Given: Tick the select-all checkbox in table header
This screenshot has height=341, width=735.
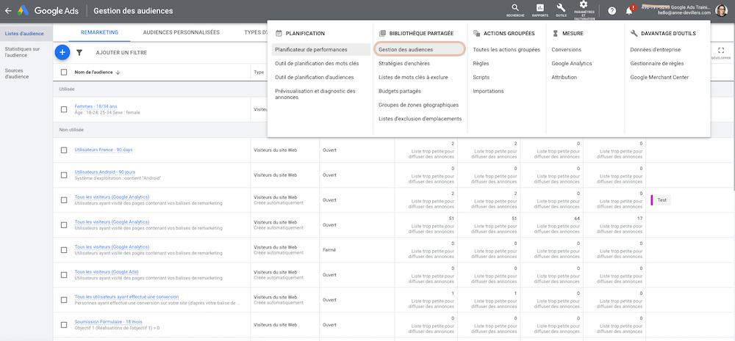Looking at the screenshot, I should [64, 72].
